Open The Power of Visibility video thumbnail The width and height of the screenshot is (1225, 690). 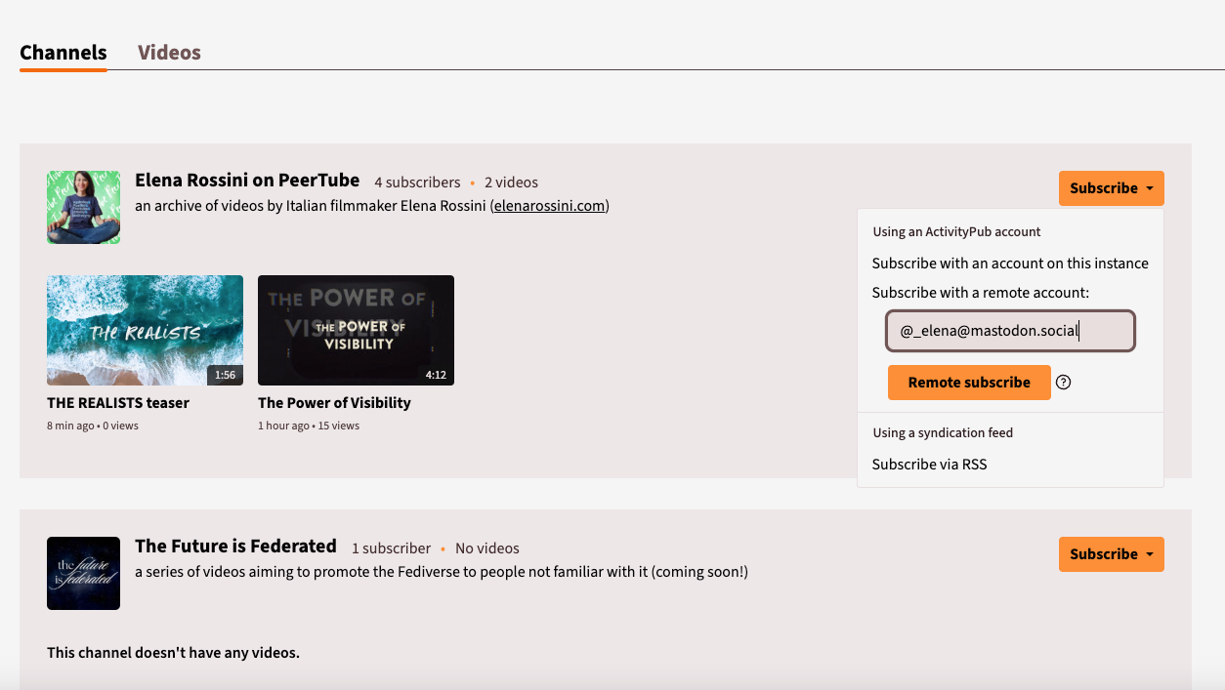(356, 330)
